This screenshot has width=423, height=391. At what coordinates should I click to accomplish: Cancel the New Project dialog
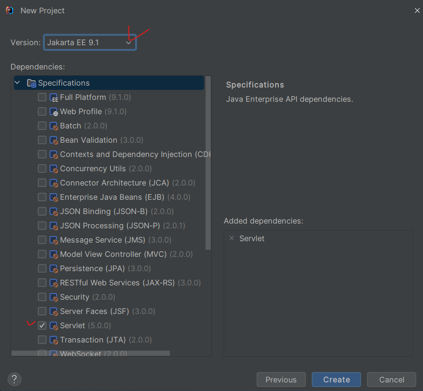392,380
